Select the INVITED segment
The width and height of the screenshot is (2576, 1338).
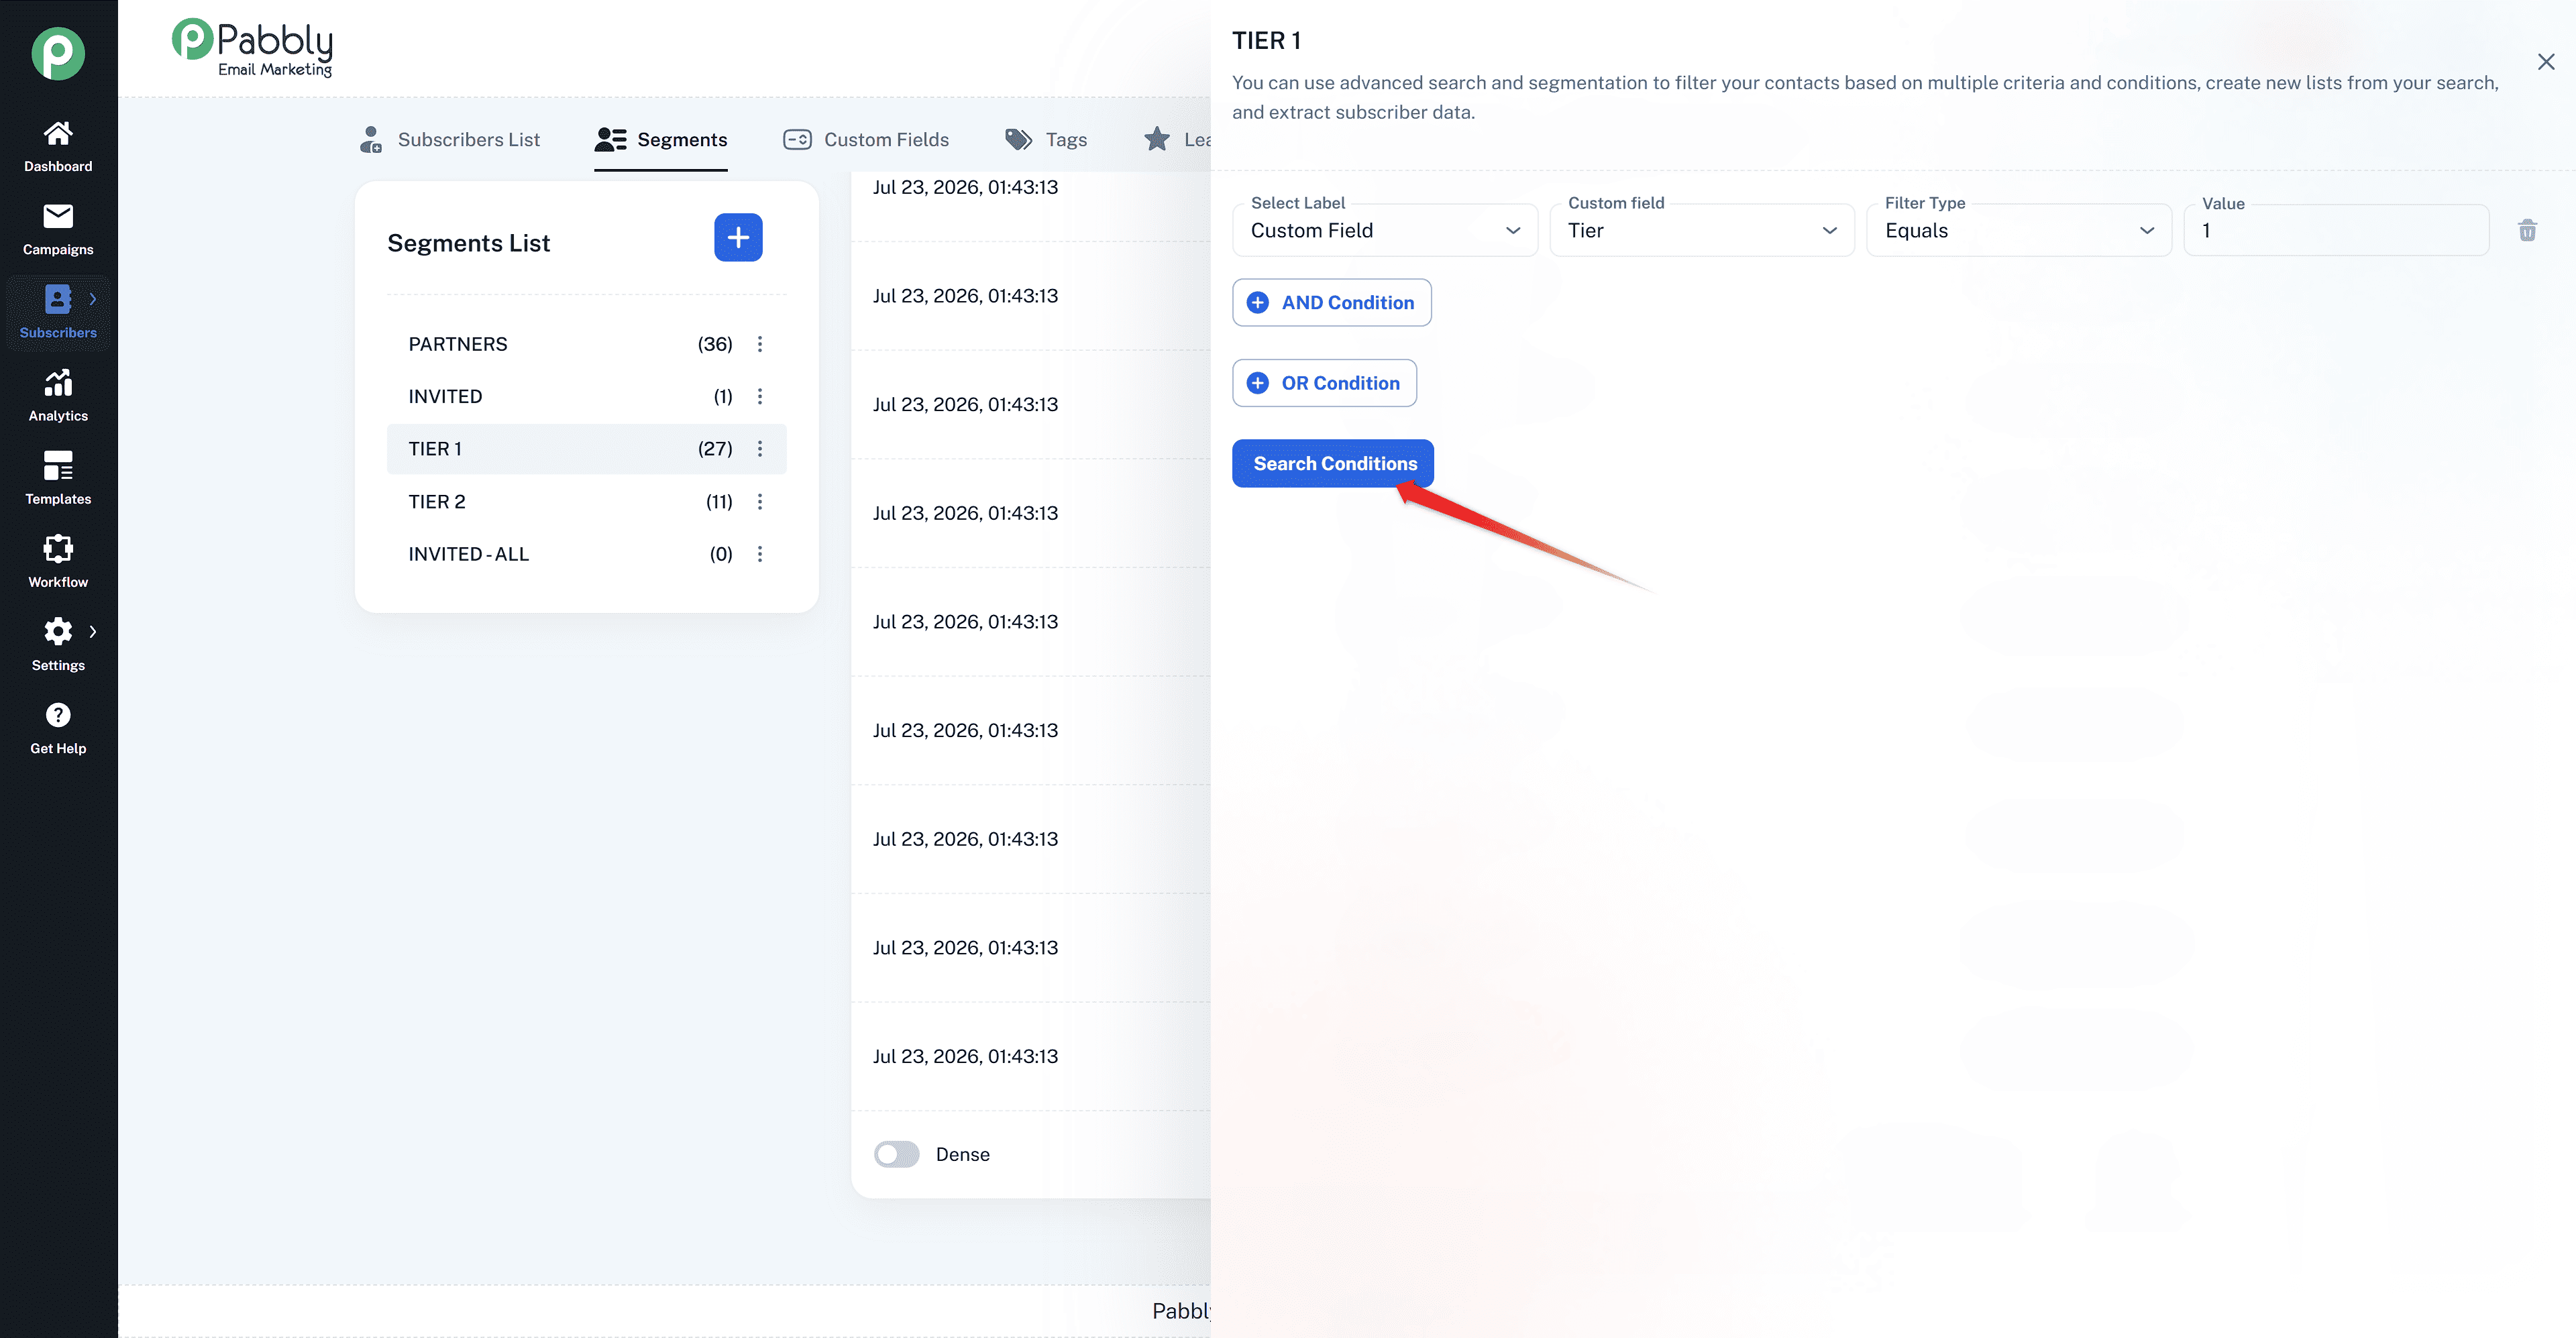click(x=586, y=396)
